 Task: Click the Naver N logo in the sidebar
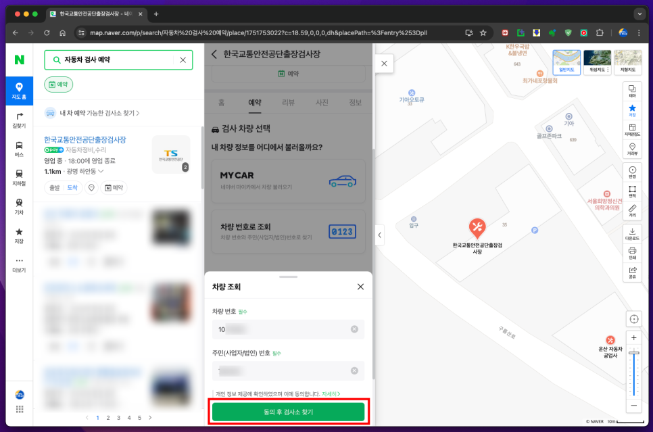tap(19, 60)
